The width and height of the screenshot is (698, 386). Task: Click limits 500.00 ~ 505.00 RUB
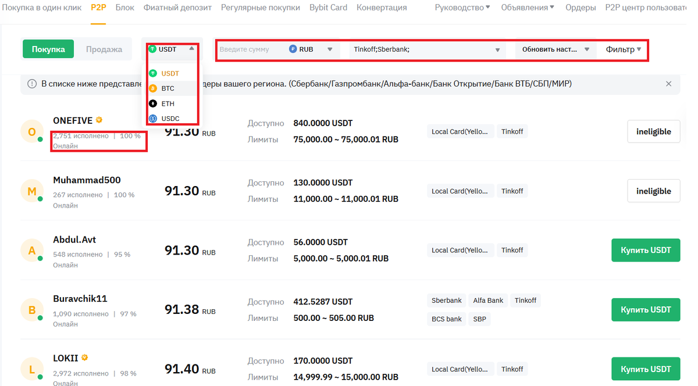[333, 318]
